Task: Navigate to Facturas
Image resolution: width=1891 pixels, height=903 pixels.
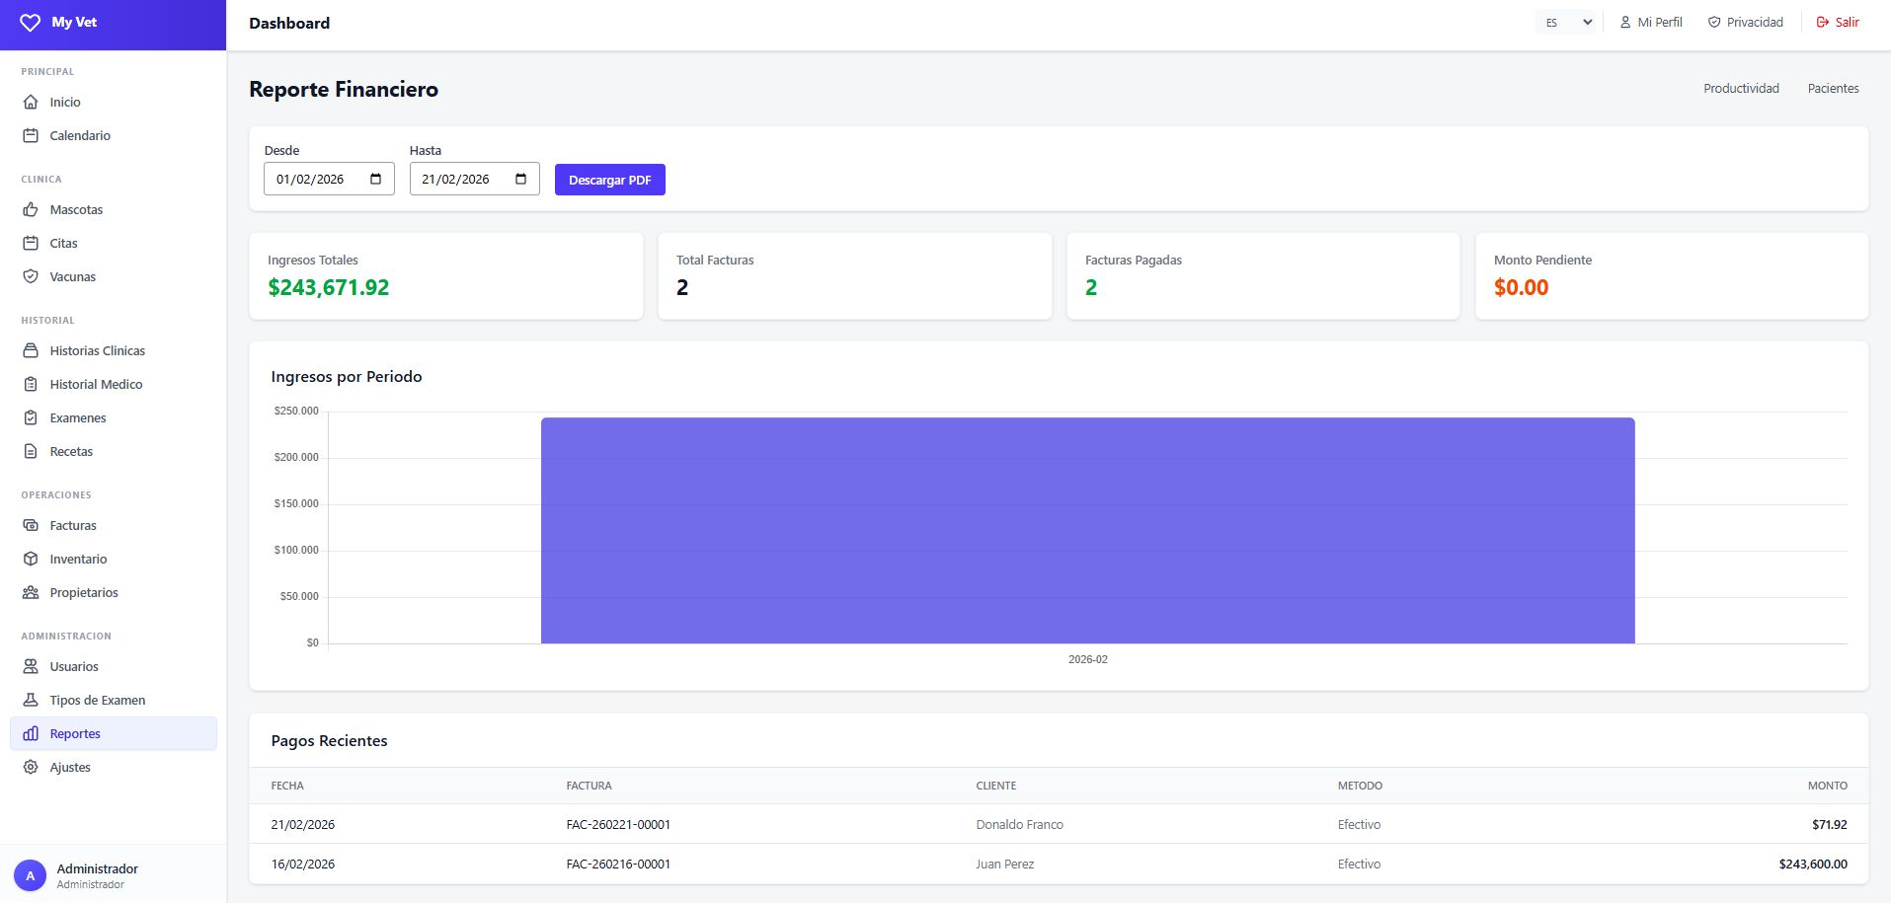Action: (114, 525)
